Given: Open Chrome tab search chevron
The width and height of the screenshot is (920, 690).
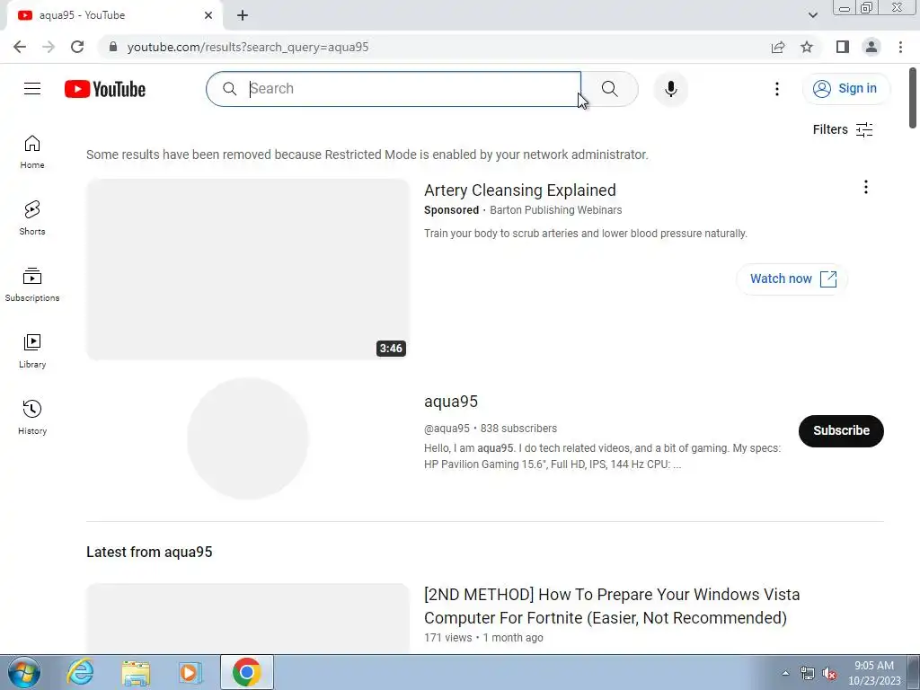Looking at the screenshot, I should click(x=812, y=15).
